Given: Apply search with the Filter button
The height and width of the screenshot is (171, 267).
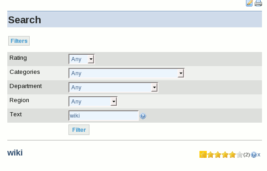Looking at the screenshot, I should [79, 130].
